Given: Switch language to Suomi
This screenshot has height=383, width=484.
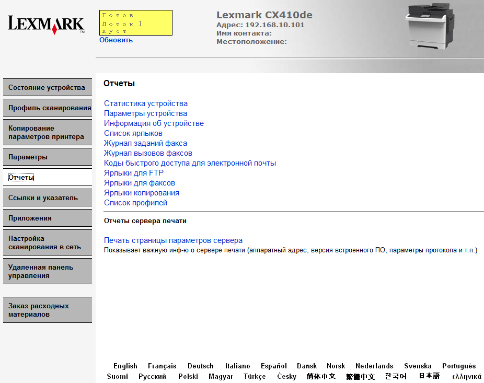Looking at the screenshot, I should (117, 377).
